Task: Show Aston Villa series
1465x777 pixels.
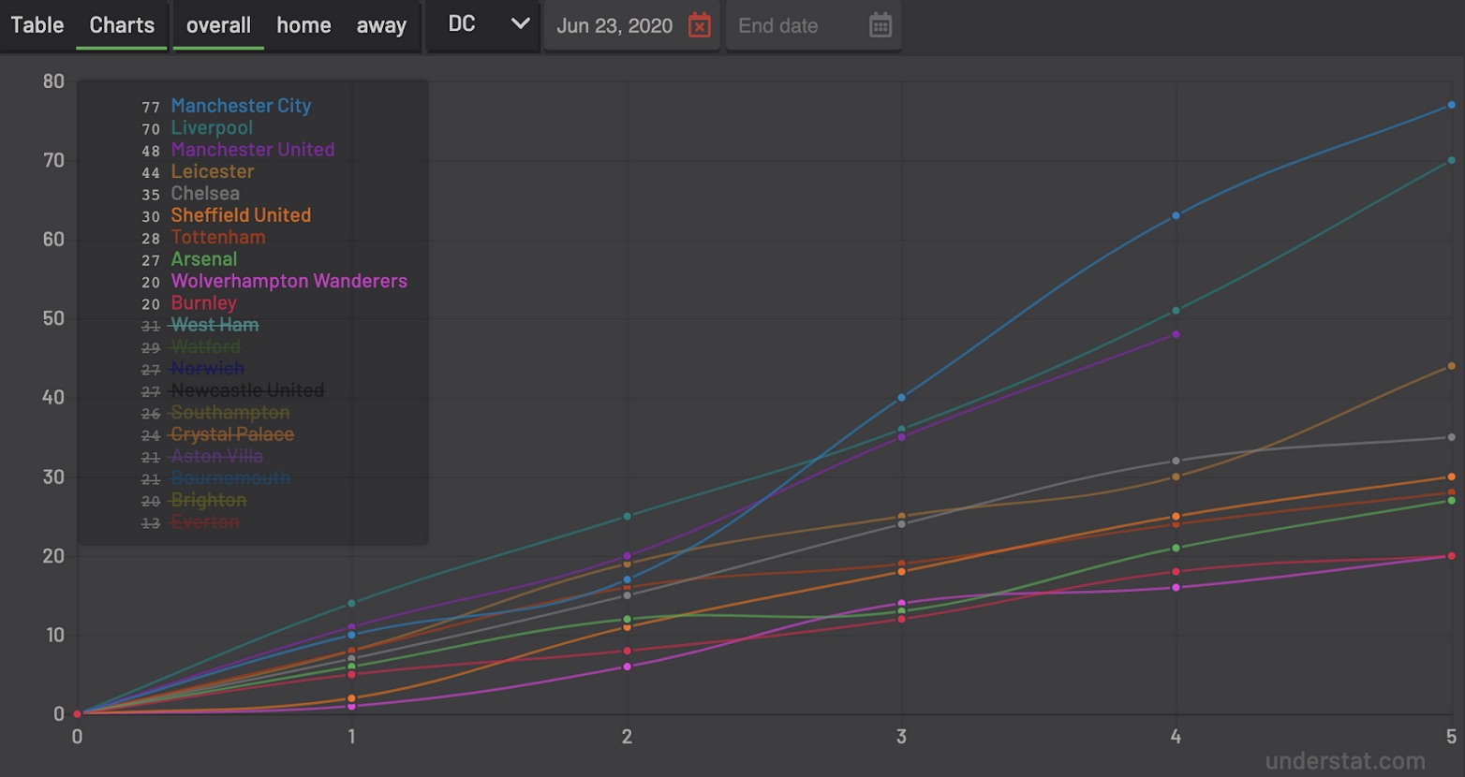Action: point(217,456)
